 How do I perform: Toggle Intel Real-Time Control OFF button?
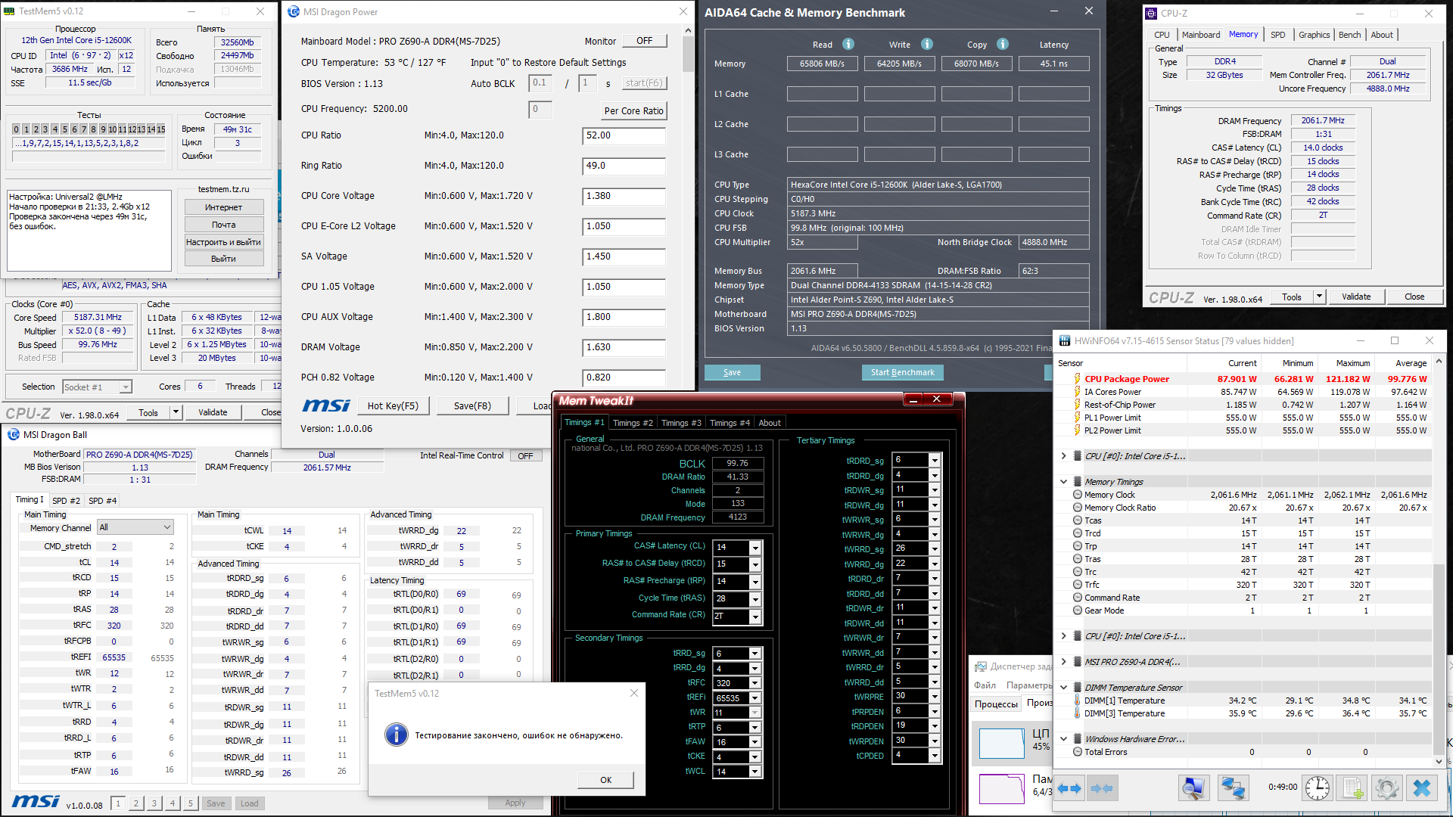525,455
